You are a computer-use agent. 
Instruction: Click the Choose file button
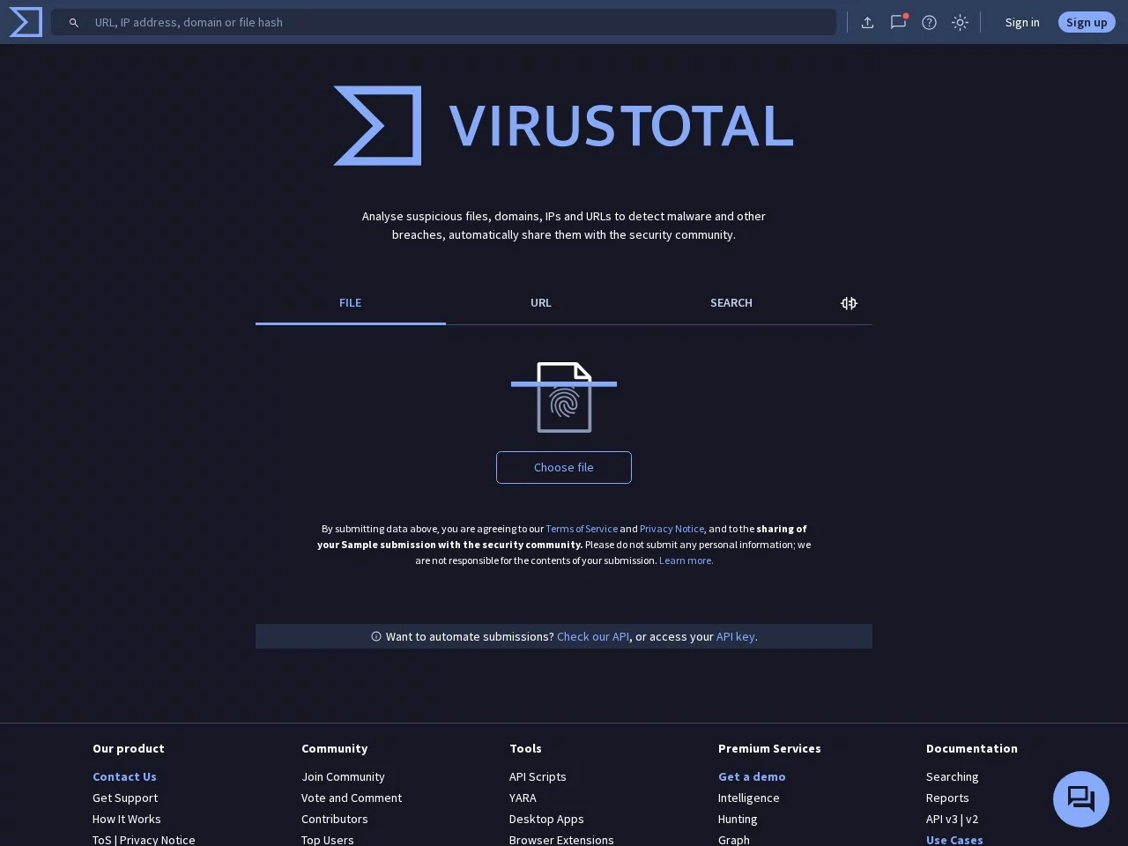tap(563, 467)
